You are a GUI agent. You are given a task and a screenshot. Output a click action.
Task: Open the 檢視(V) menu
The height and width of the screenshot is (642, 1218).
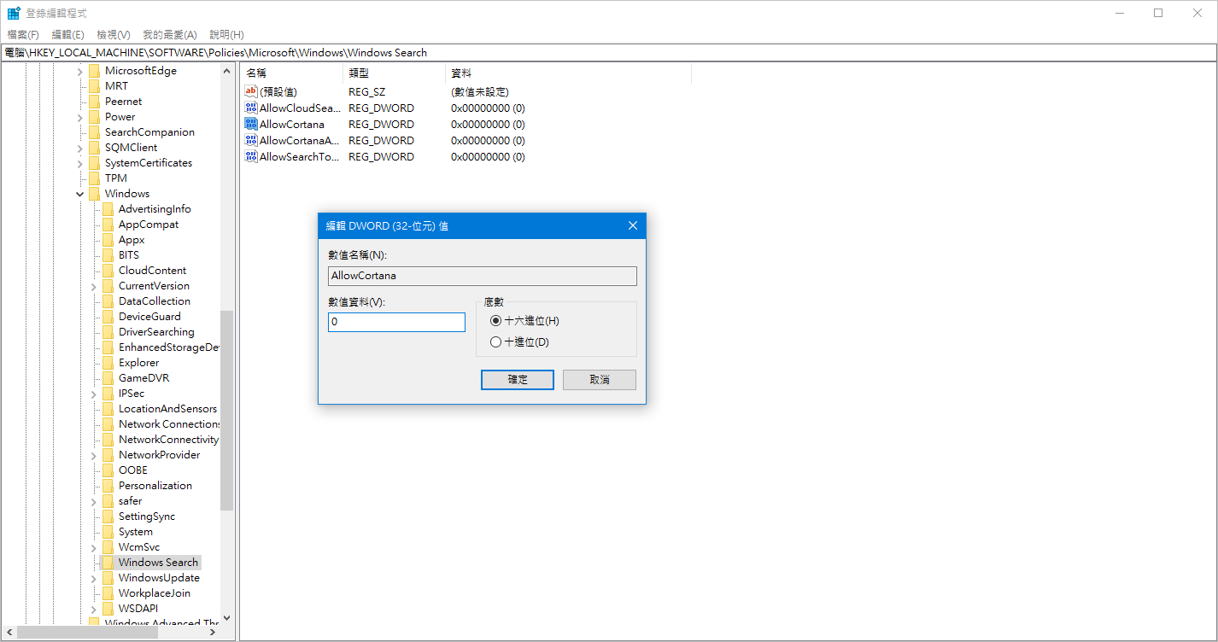pyautogui.click(x=113, y=35)
